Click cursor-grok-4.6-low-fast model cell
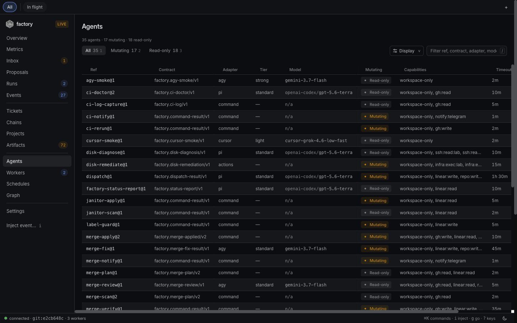The image size is (517, 323). click(316, 141)
